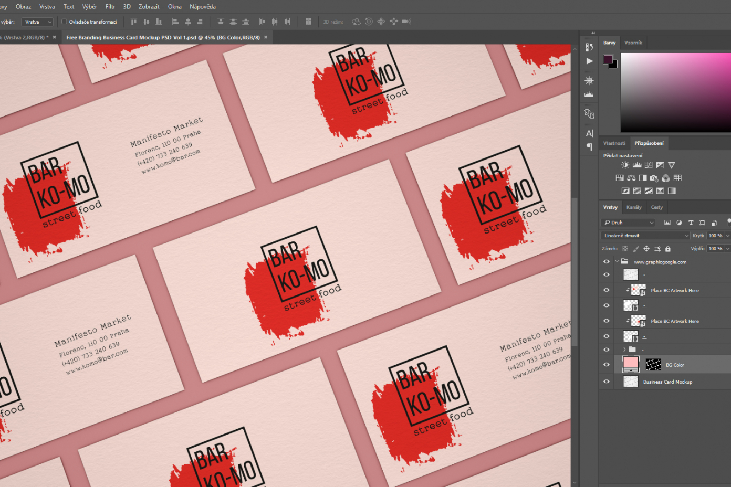Filter layers by type (T) icon

tap(691, 223)
